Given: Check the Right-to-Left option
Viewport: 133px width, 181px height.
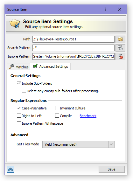Looking at the screenshot, I should 19,116.
